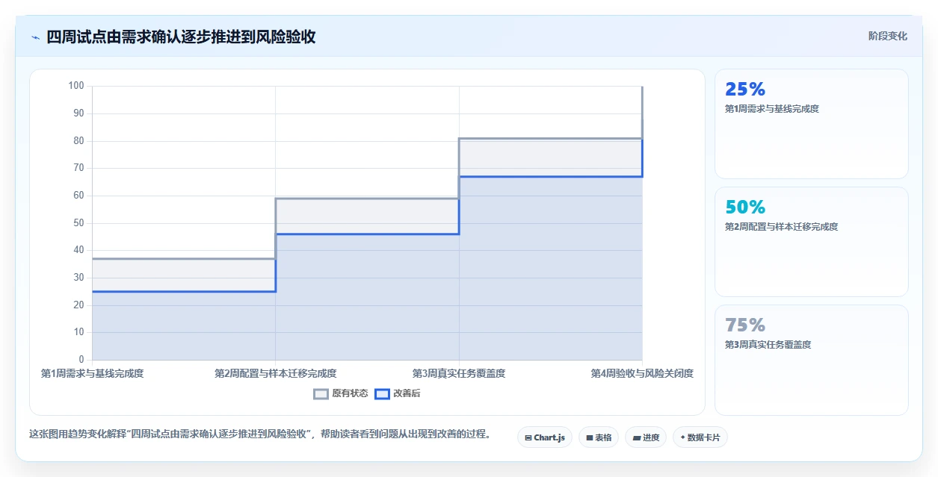The height and width of the screenshot is (477, 938).
Task: Click the 阶段变化 label in header
Action: pyautogui.click(x=887, y=36)
